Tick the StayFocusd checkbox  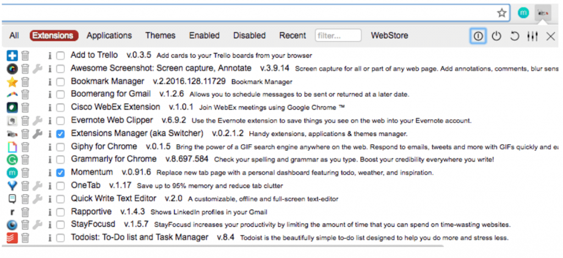tap(60, 225)
